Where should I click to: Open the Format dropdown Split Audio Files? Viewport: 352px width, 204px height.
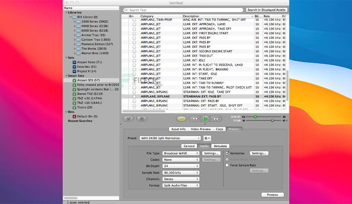(181, 185)
